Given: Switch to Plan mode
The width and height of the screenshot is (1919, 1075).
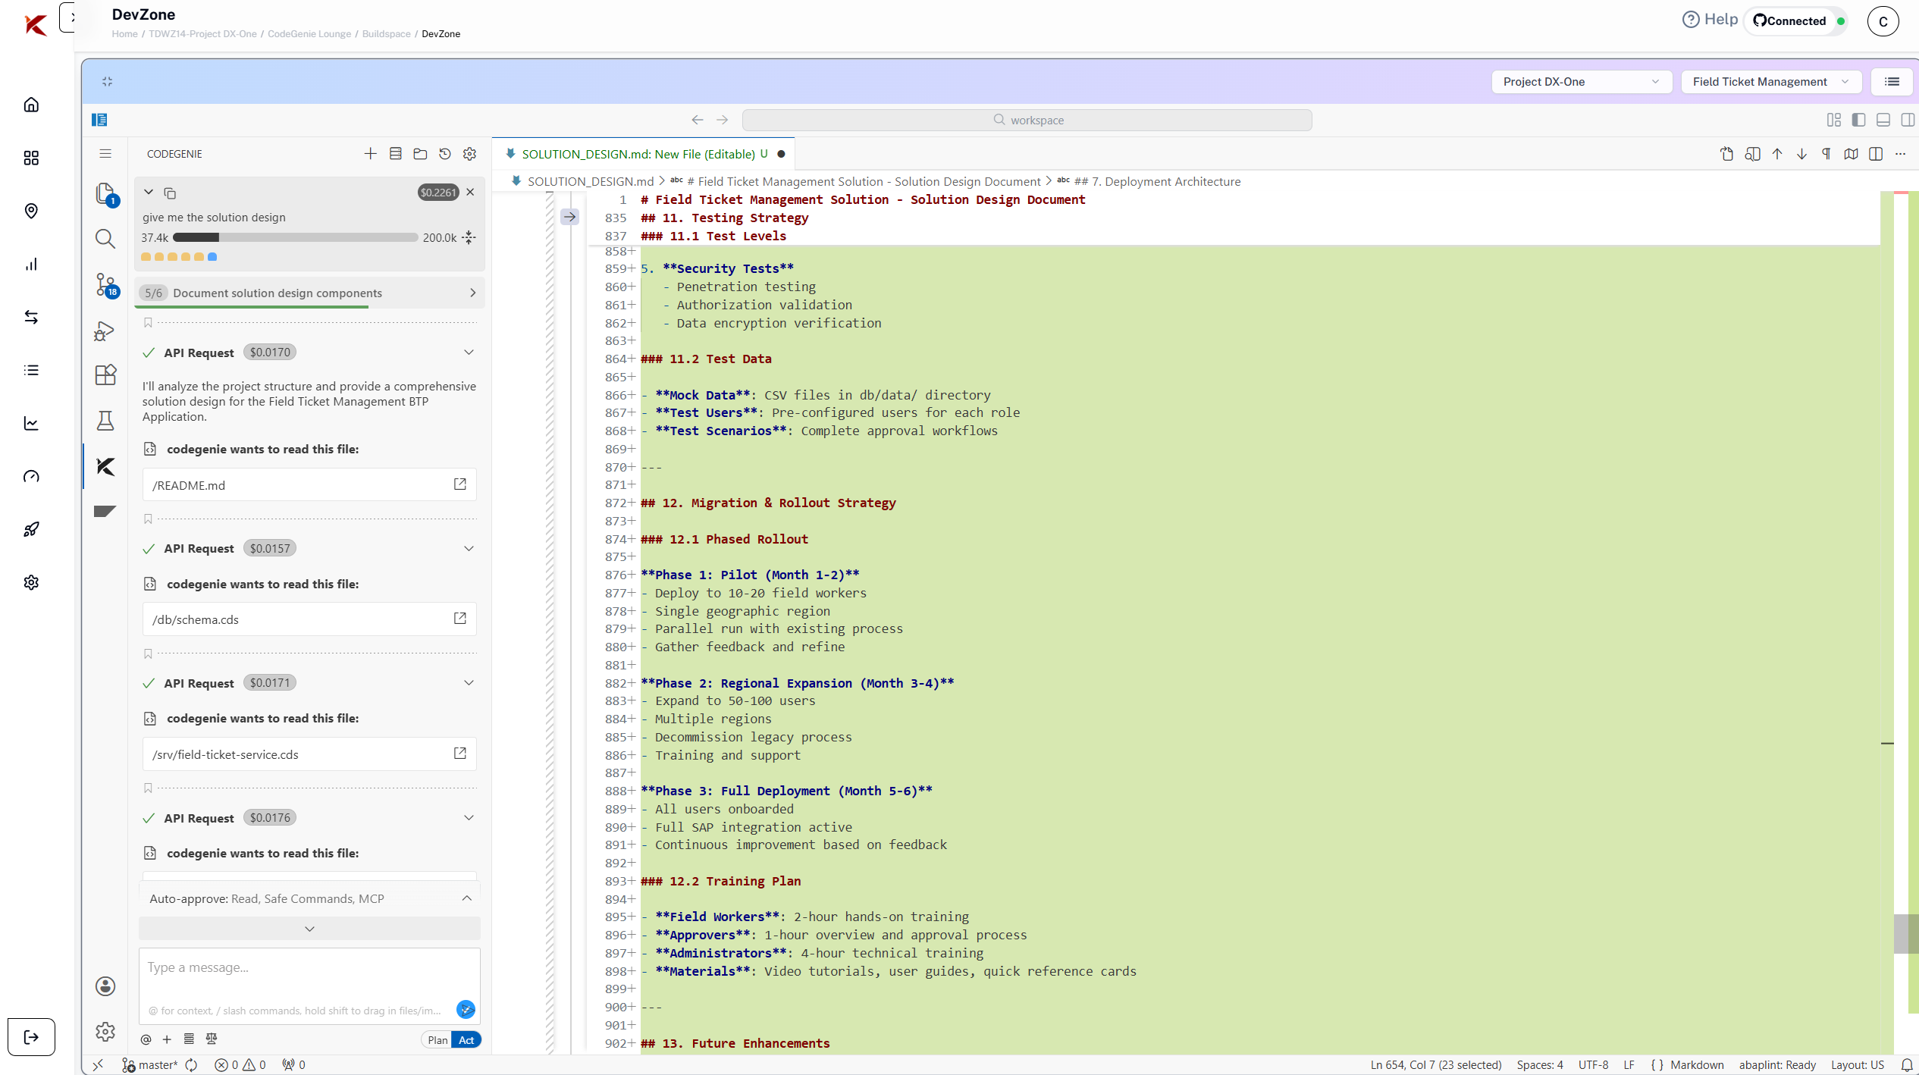Looking at the screenshot, I should pos(437,1040).
